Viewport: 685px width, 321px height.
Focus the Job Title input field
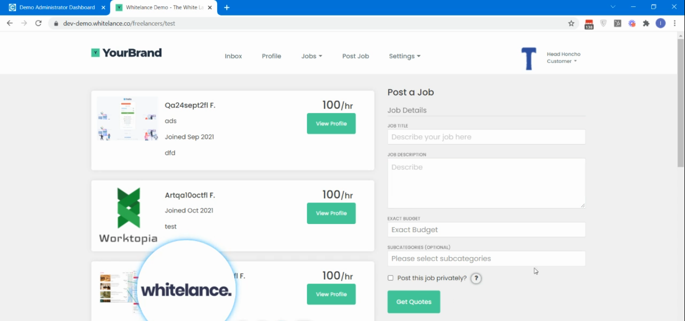coord(486,137)
